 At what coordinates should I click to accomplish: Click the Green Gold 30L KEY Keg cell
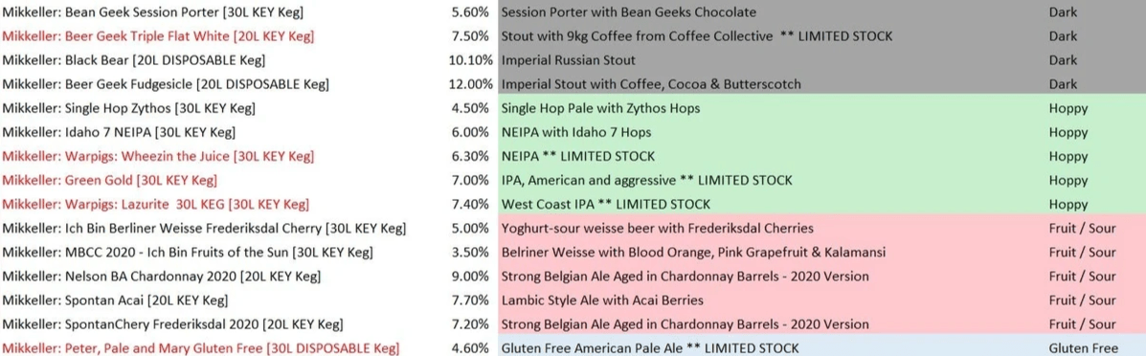110,180
